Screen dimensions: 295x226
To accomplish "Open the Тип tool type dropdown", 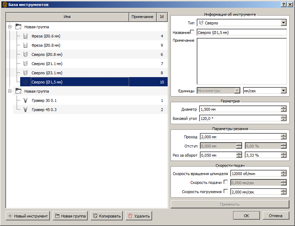I will pyautogui.click(x=283, y=23).
